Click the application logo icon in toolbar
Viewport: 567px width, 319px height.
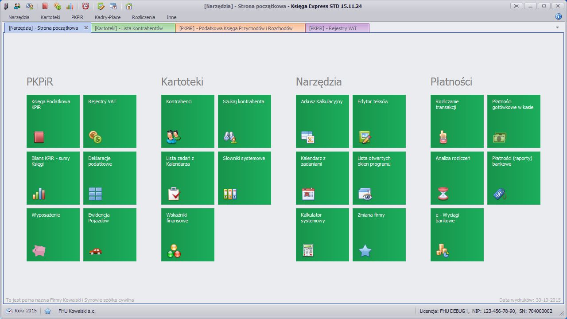pos(6,6)
